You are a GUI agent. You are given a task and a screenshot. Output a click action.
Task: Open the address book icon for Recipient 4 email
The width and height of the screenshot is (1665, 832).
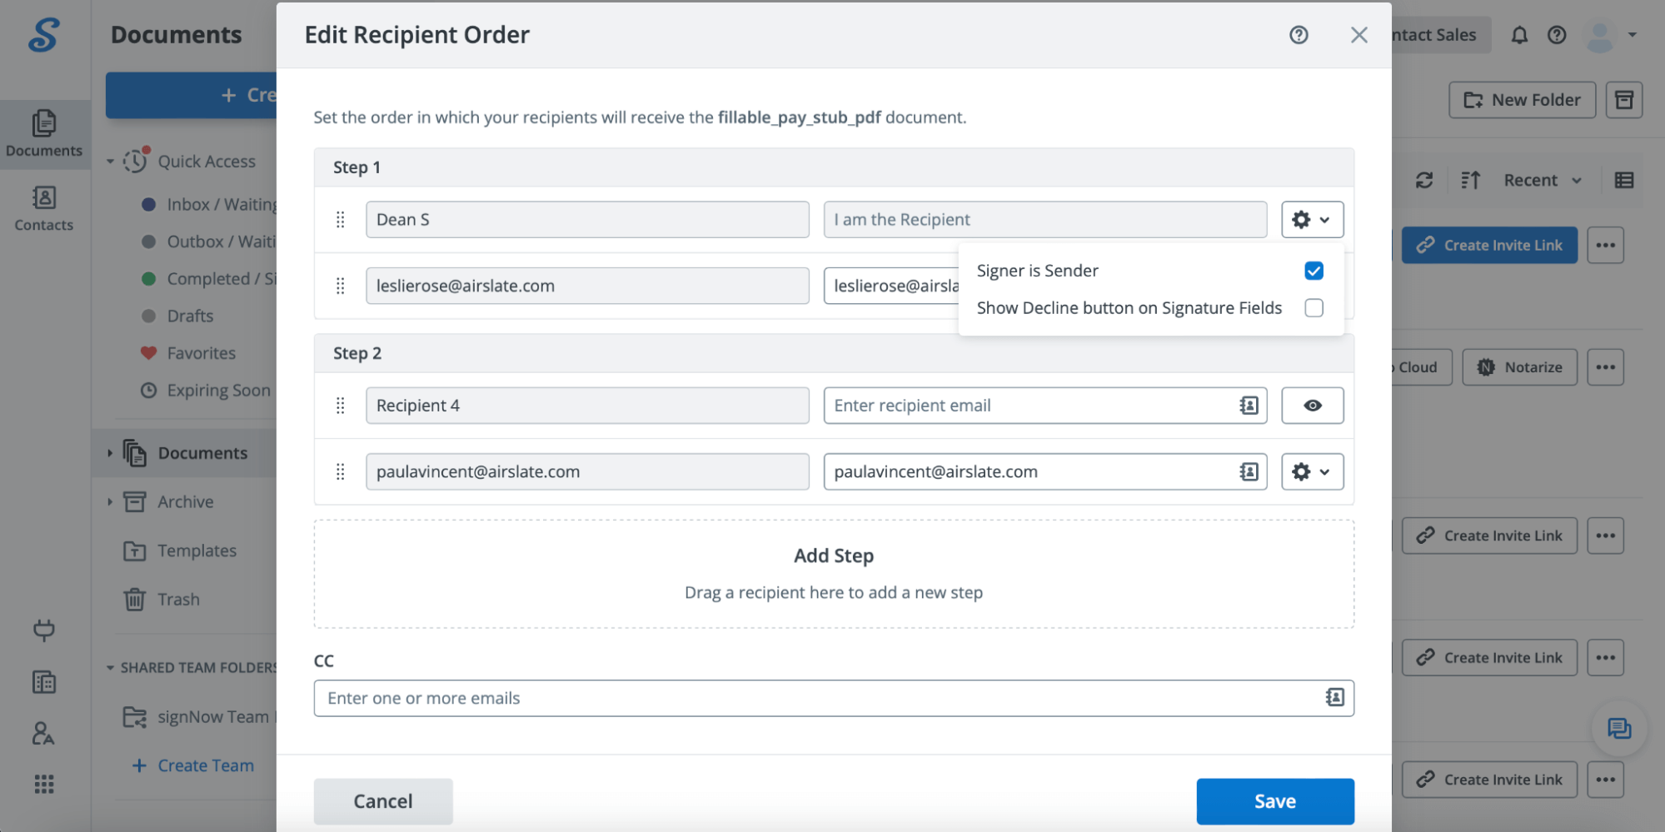pyautogui.click(x=1247, y=406)
